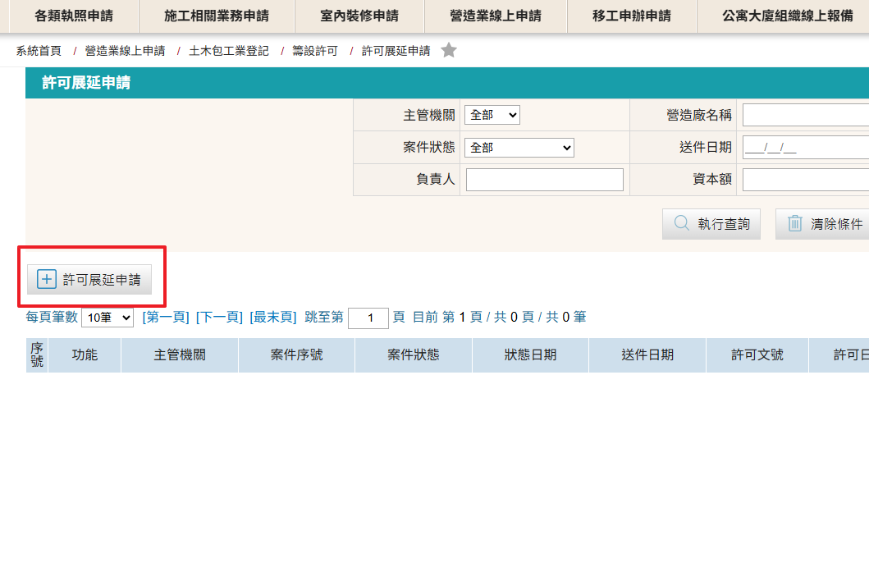Click the trash icon on 清除條件

pyautogui.click(x=794, y=224)
